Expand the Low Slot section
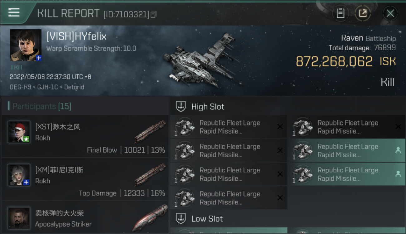This screenshot has height=234, width=406. [x=207, y=219]
